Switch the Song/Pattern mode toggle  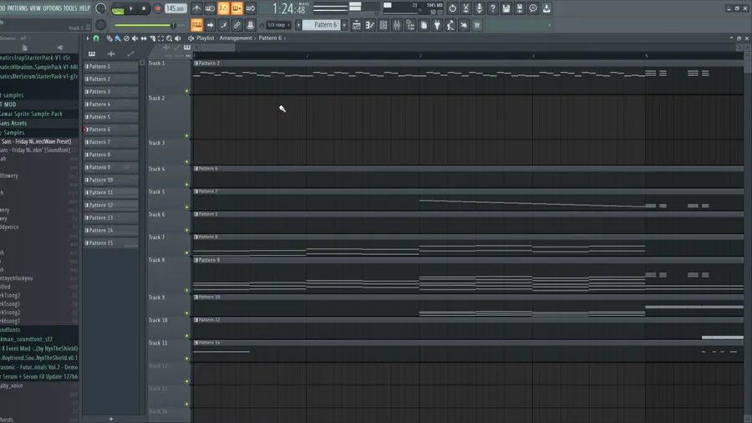[x=118, y=9]
